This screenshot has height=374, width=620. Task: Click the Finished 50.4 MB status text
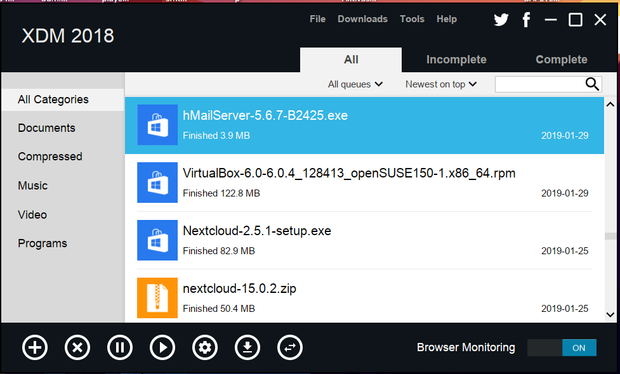click(x=219, y=309)
